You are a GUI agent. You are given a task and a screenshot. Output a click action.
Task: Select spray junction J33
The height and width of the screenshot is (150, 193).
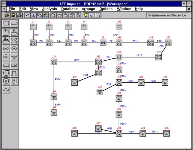98,128
